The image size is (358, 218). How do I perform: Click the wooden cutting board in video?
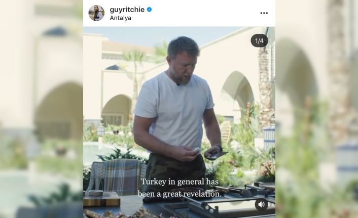pyautogui.click(x=101, y=199)
